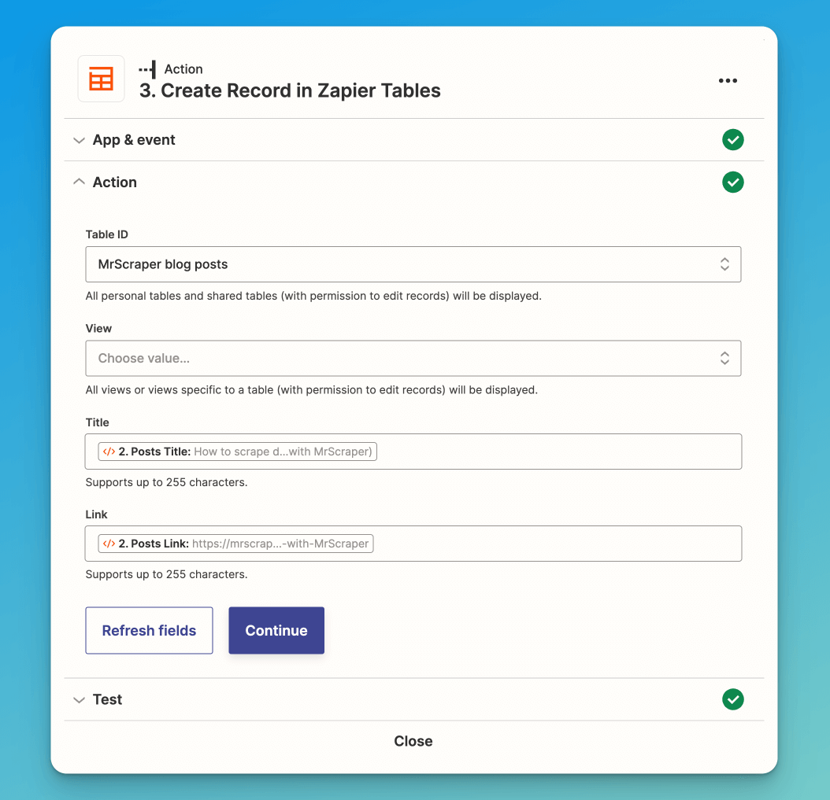The width and height of the screenshot is (830, 800).
Task: Click the Zapier Tables app icon
Action: (x=101, y=79)
